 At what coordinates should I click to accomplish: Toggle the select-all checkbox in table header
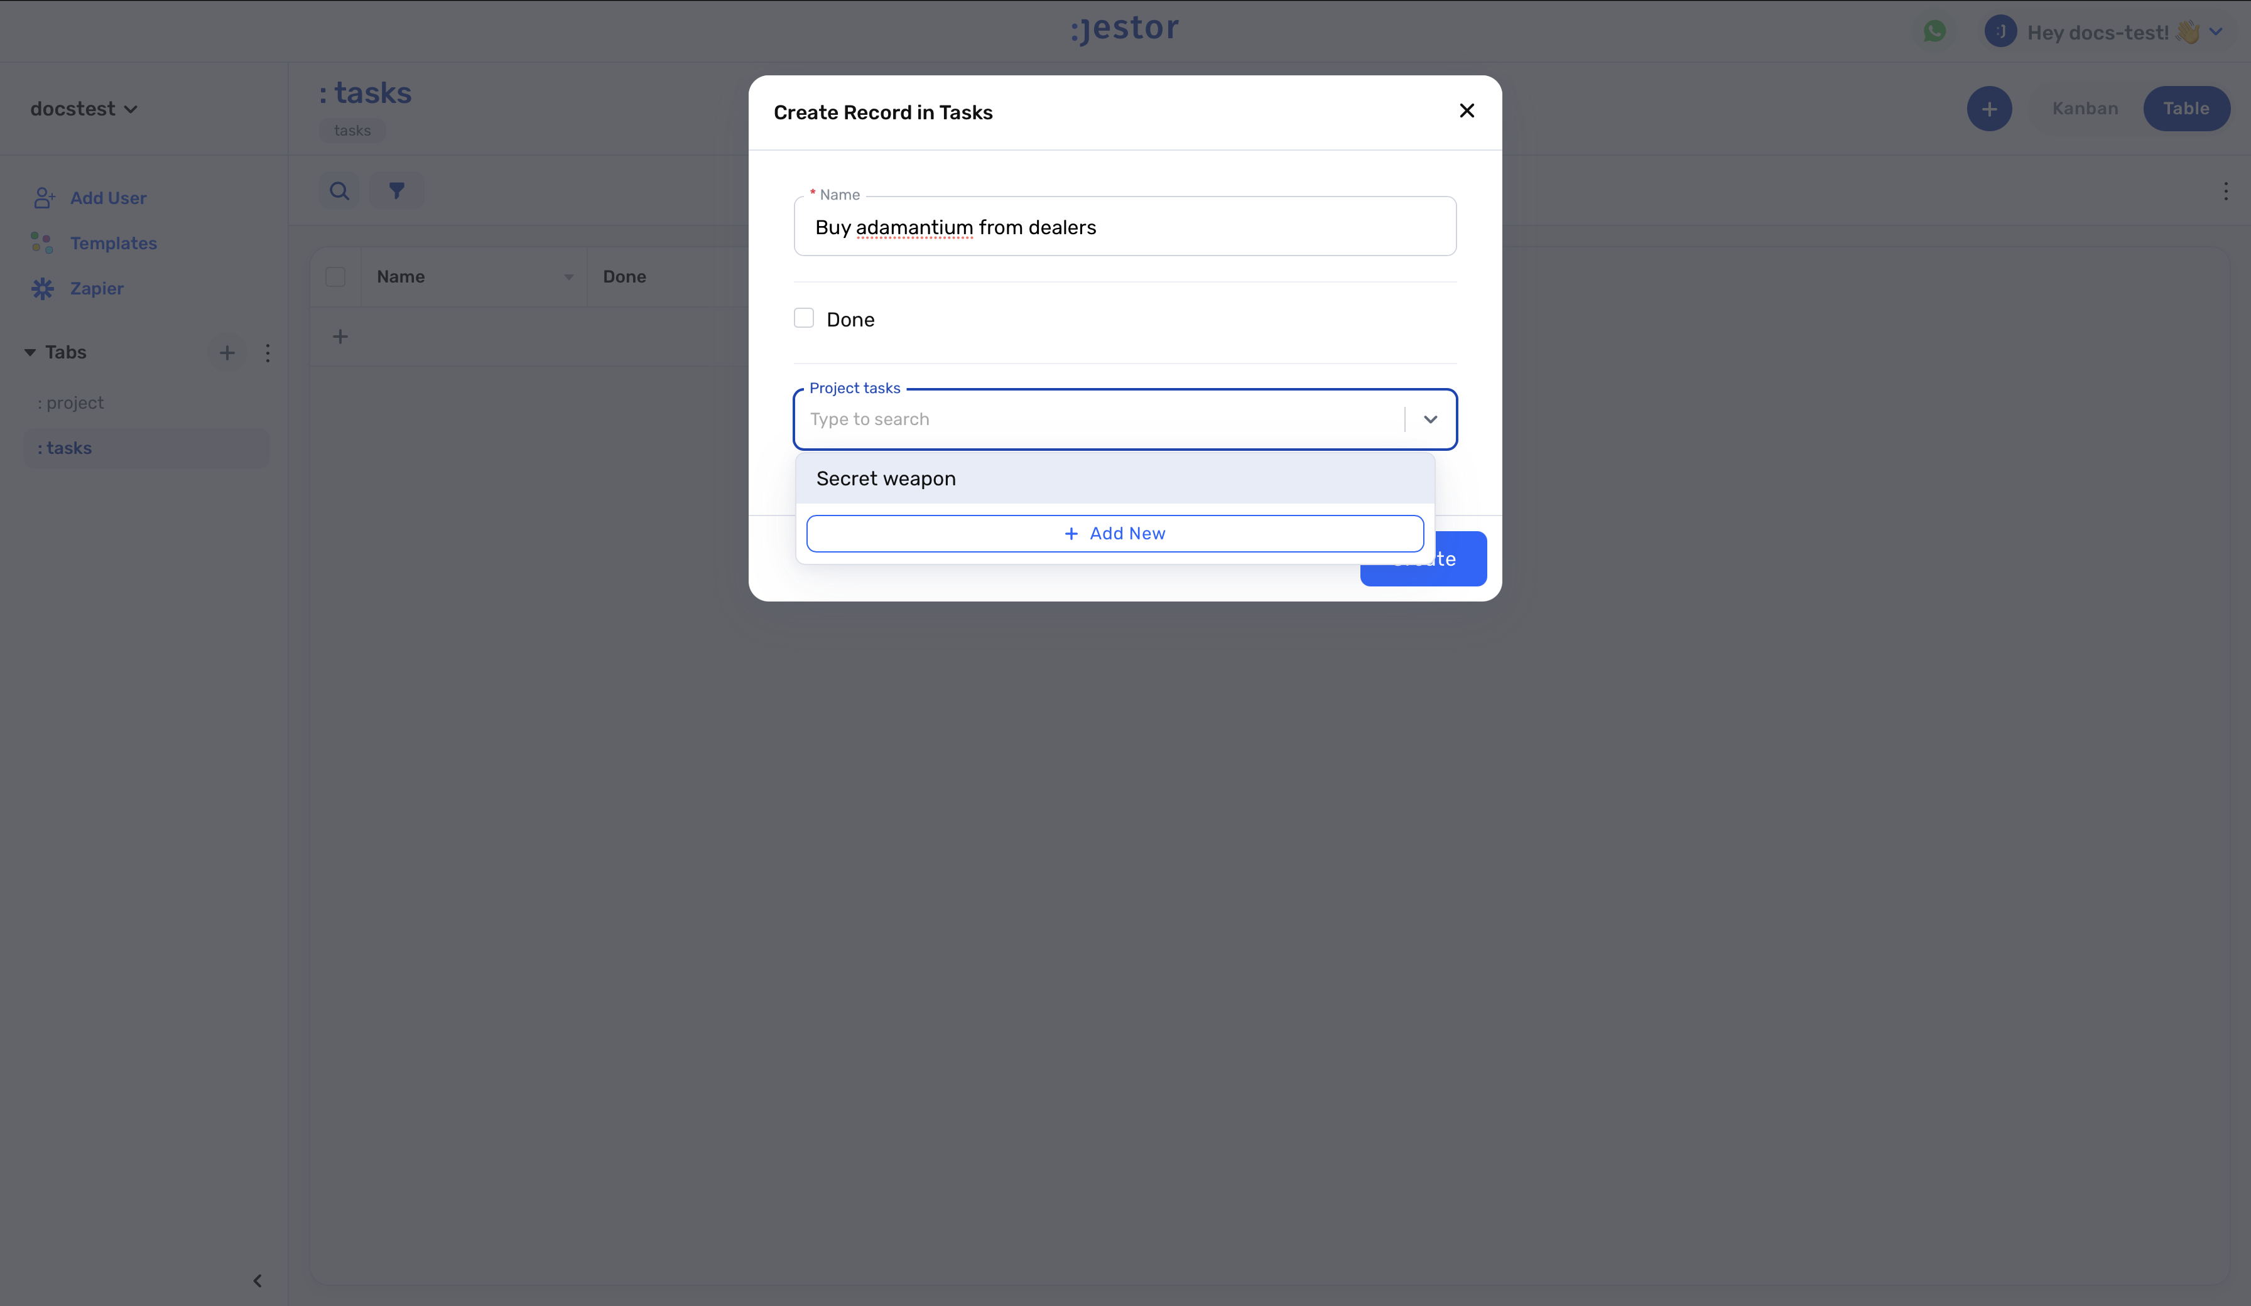pyautogui.click(x=335, y=277)
